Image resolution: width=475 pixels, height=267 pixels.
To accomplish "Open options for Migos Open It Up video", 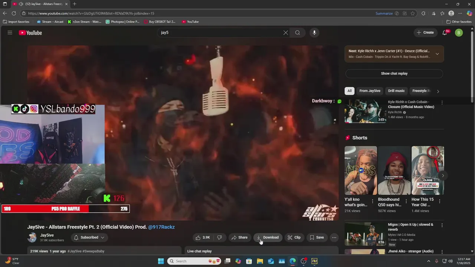I will 442,225.
